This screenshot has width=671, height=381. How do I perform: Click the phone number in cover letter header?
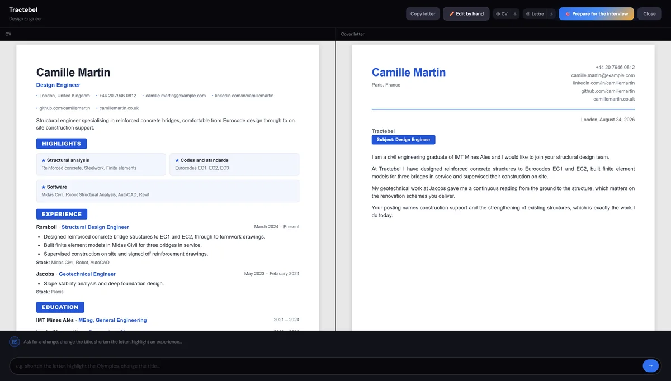pyautogui.click(x=615, y=67)
